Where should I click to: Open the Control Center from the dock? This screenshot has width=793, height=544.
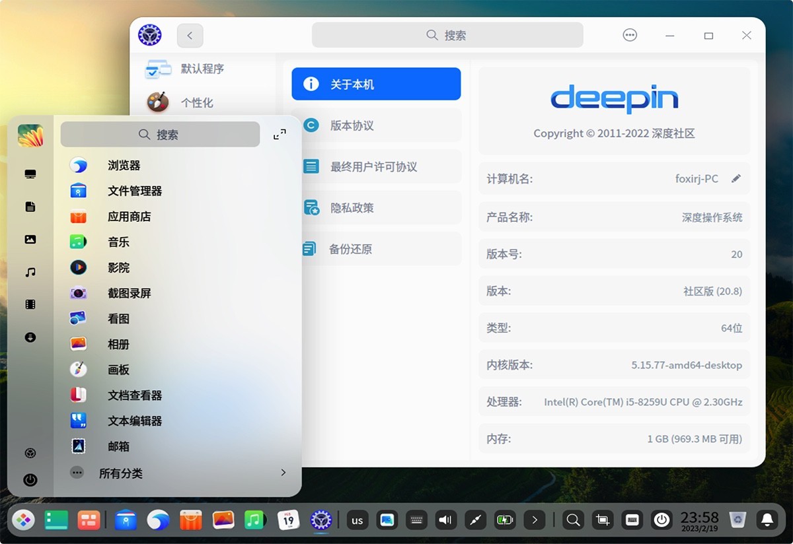point(321,520)
